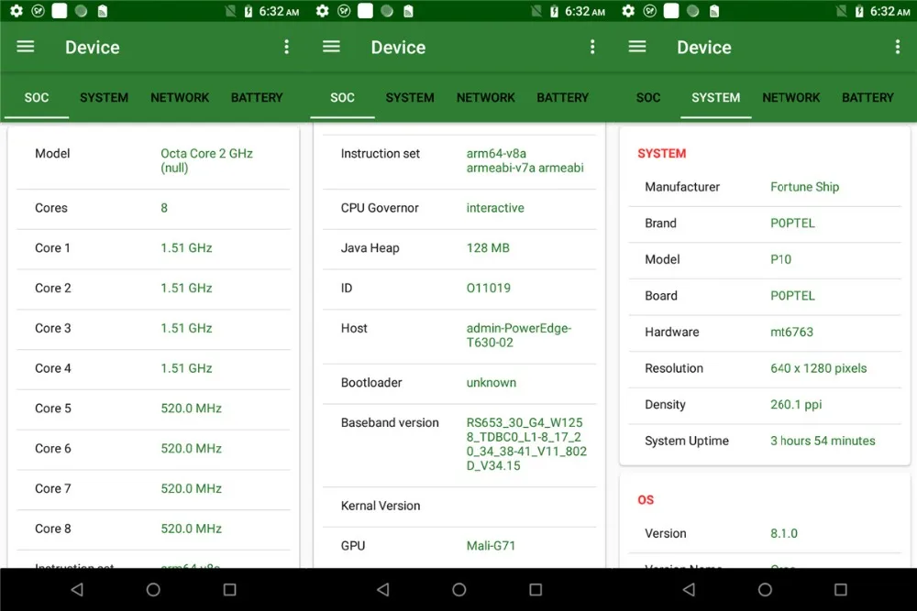Click the 'Kernal Version' label
Screen dimensions: 917x611
[381, 506]
